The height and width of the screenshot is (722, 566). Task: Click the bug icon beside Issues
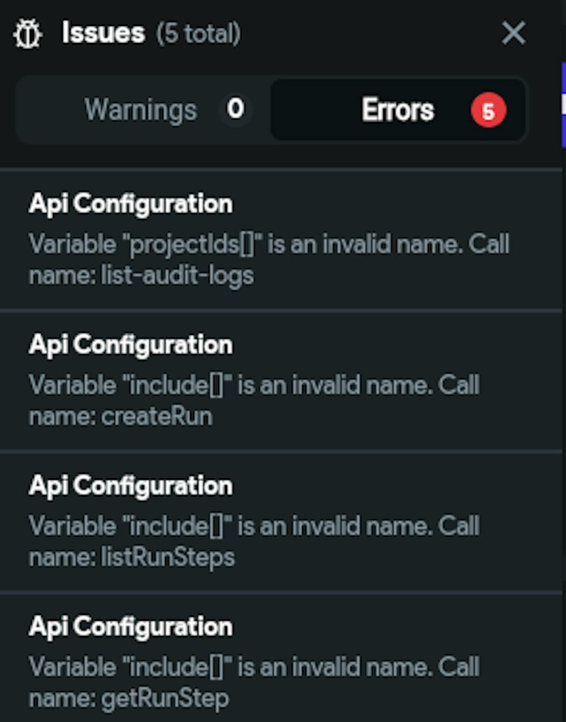point(27,34)
